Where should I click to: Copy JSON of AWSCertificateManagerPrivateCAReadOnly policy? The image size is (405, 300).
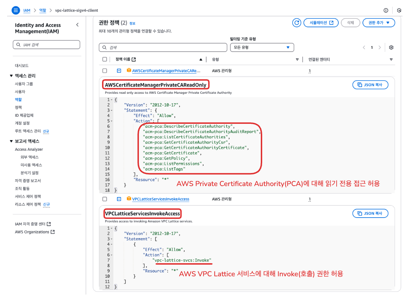(370, 85)
